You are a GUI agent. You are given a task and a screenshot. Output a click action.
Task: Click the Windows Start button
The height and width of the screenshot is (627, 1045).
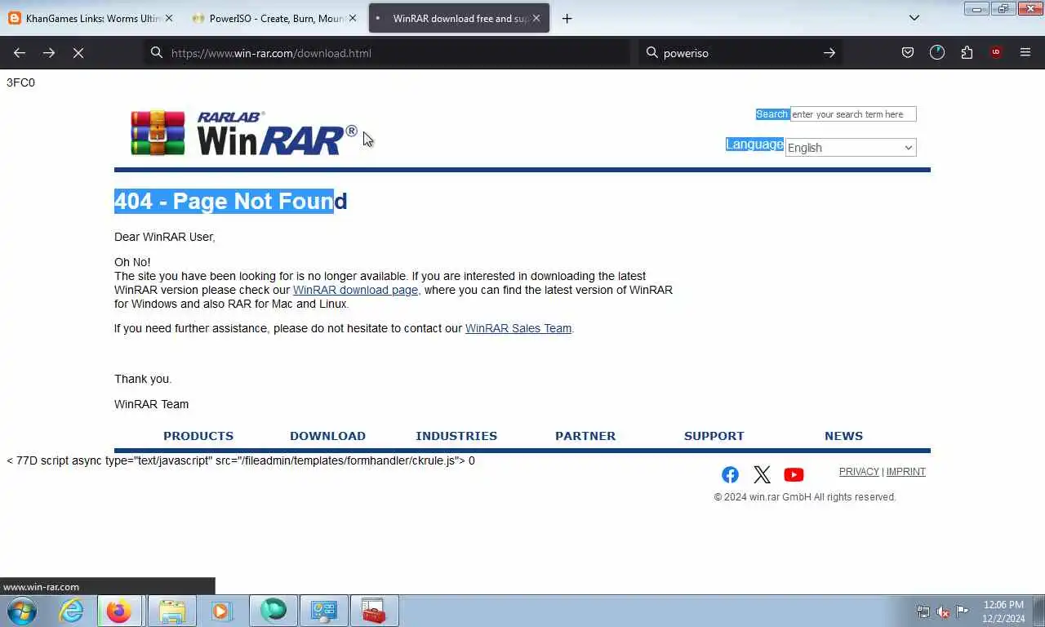tap(21, 611)
